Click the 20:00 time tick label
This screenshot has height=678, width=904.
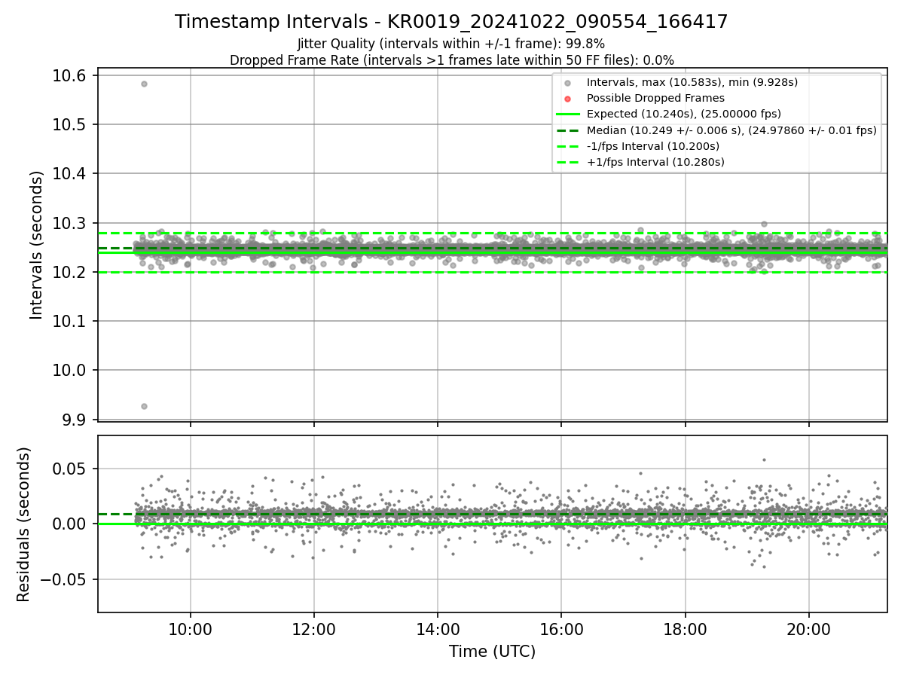(809, 628)
